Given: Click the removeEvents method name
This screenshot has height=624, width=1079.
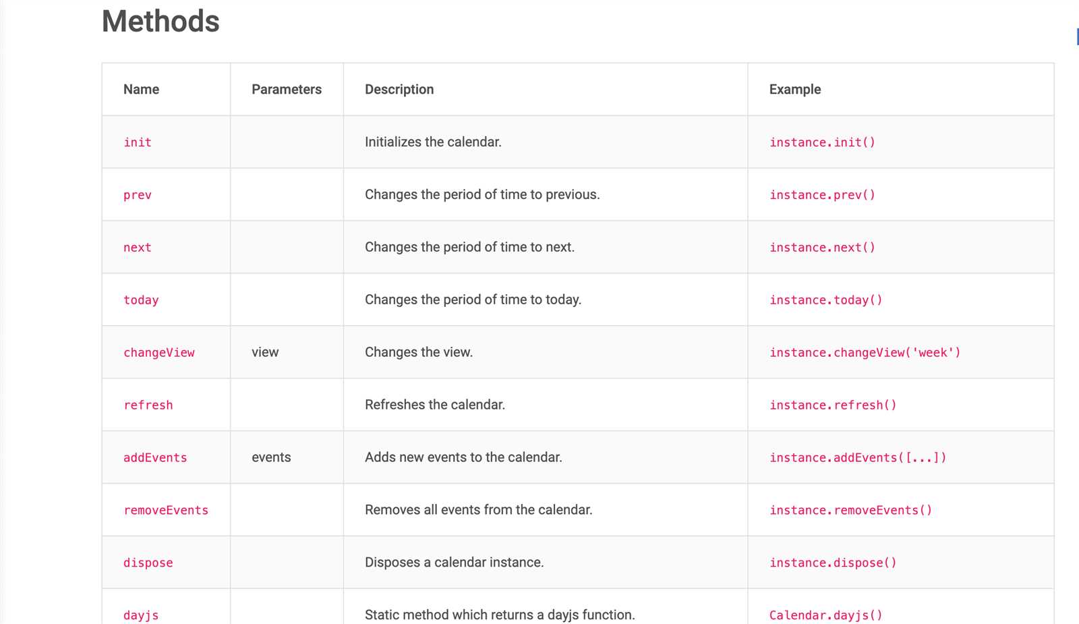Looking at the screenshot, I should [x=166, y=511].
